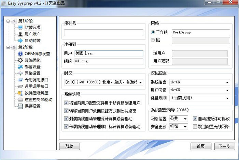Go to OEM信息设置 page
239x160 pixels.
point(37,54)
